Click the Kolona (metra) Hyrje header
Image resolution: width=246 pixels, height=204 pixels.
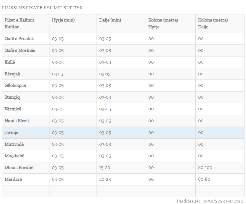(x=163, y=23)
